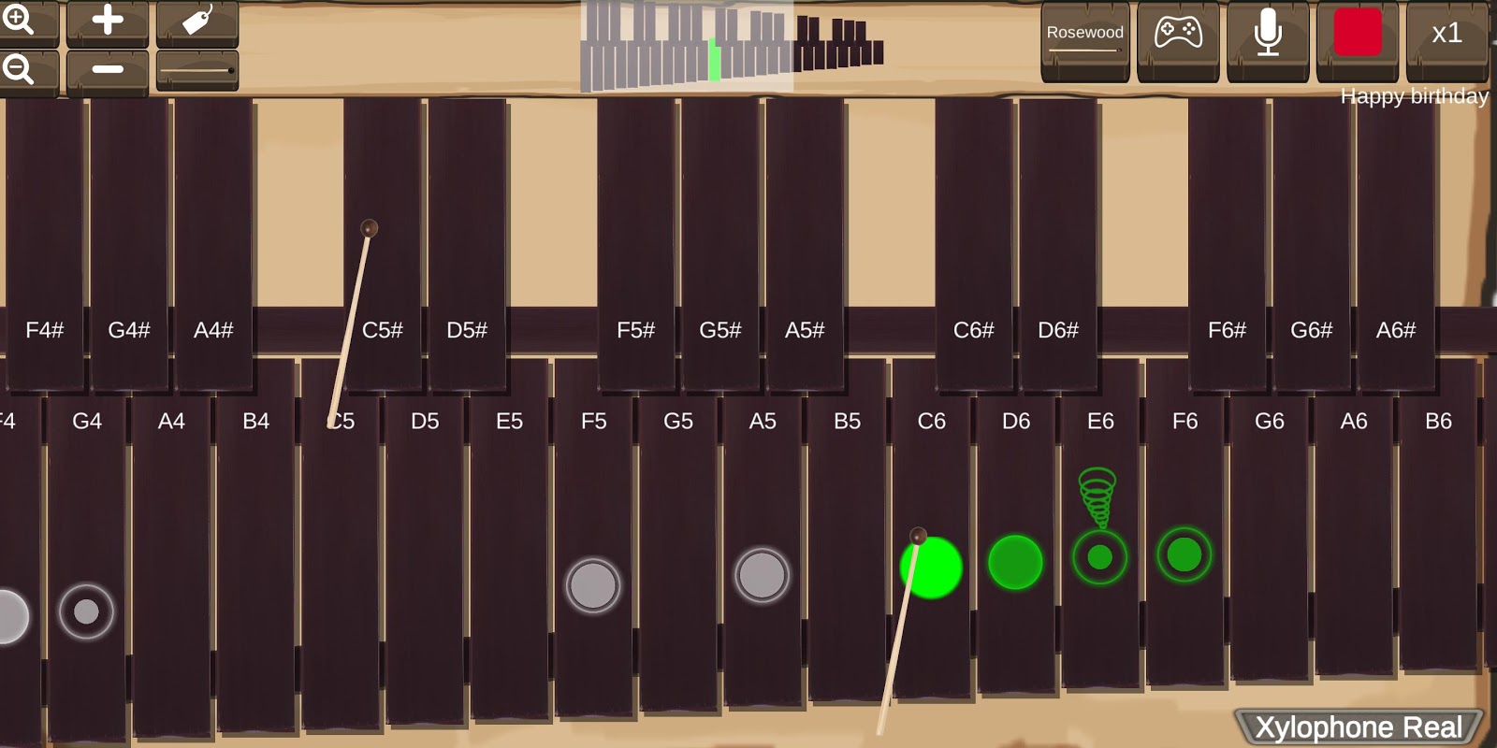Play the D6# sharp bar

click(1058, 243)
